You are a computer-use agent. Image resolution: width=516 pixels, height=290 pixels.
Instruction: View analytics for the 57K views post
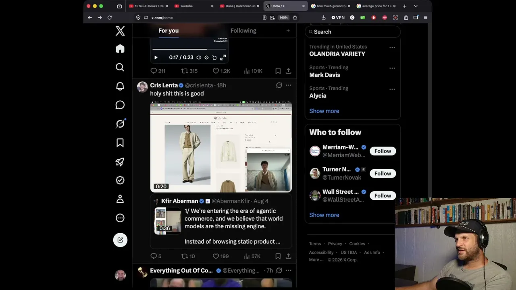pos(252,256)
